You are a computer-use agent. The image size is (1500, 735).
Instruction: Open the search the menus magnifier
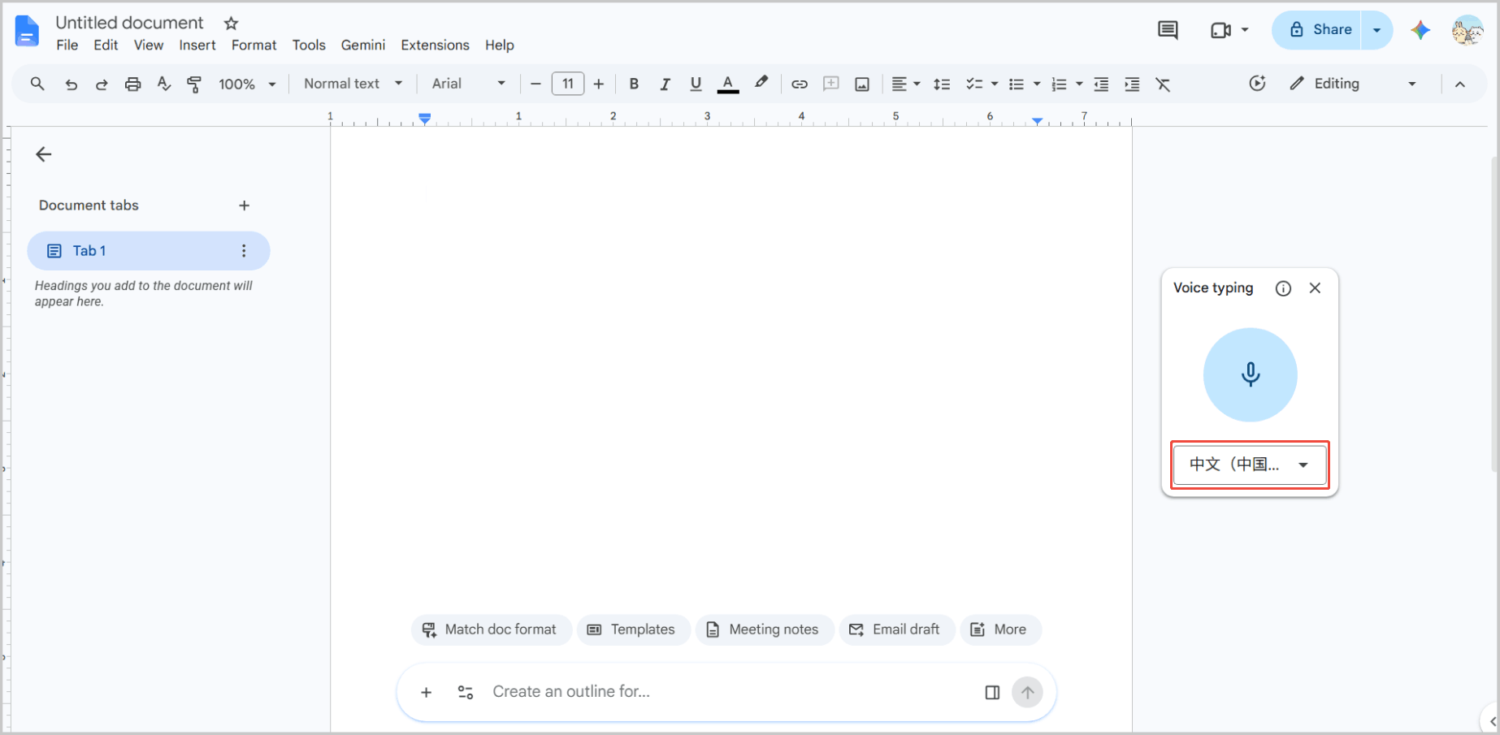pyautogui.click(x=37, y=84)
